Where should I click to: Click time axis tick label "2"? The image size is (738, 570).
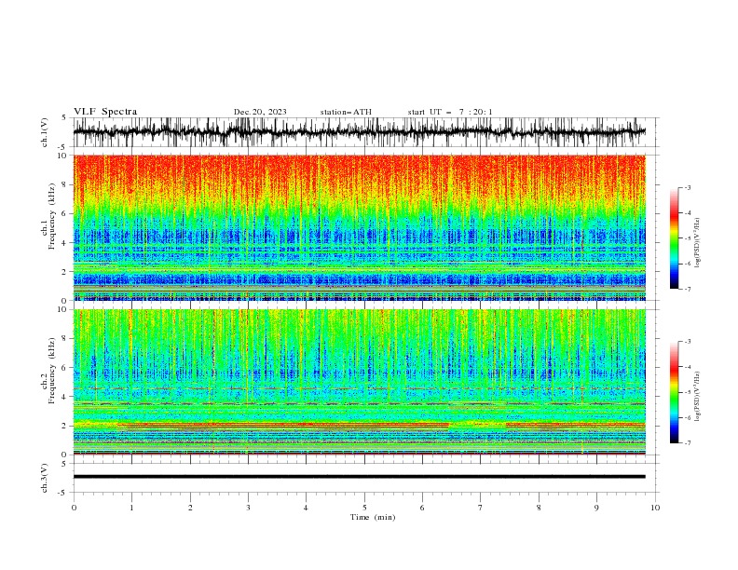click(190, 508)
